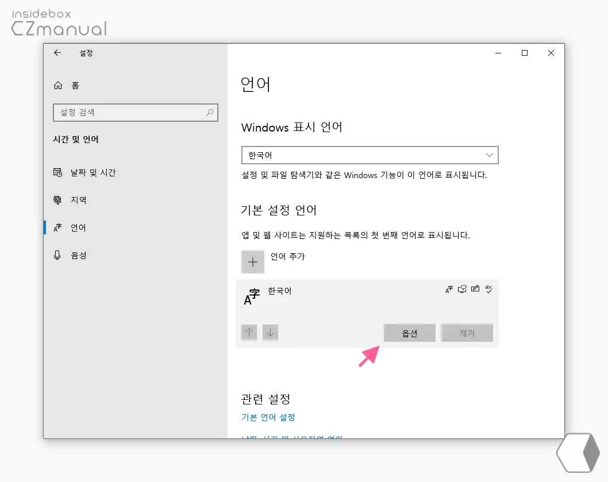Click the back arrow in the title bar
Screen dimensions: 608x482
pos(57,52)
